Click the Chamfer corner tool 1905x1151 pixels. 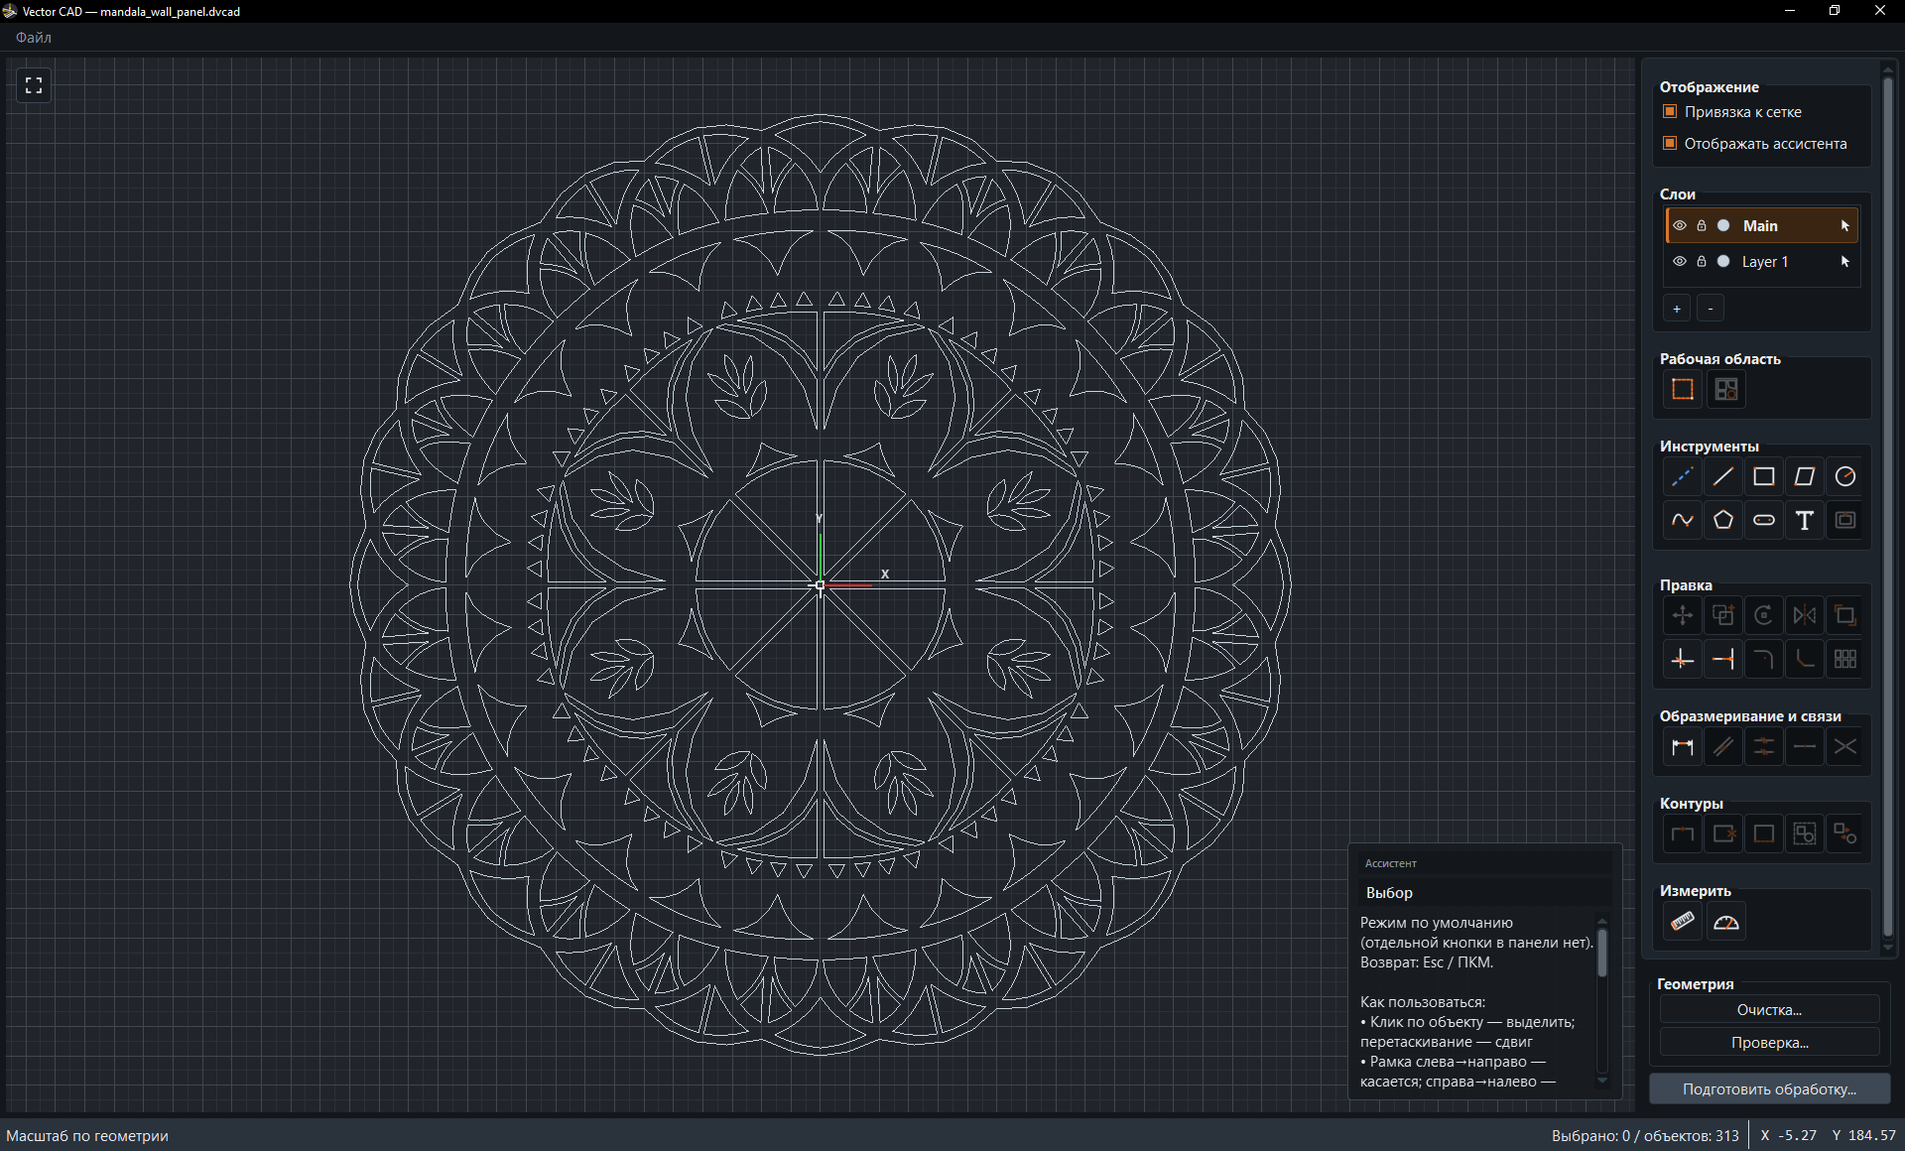[x=1805, y=659]
